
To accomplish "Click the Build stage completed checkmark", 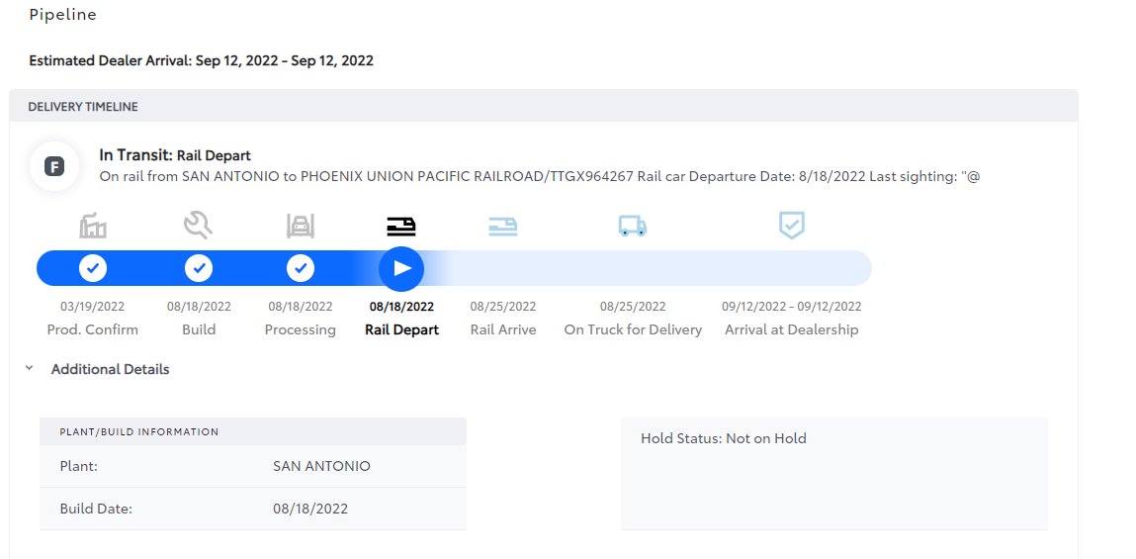I will (199, 268).
